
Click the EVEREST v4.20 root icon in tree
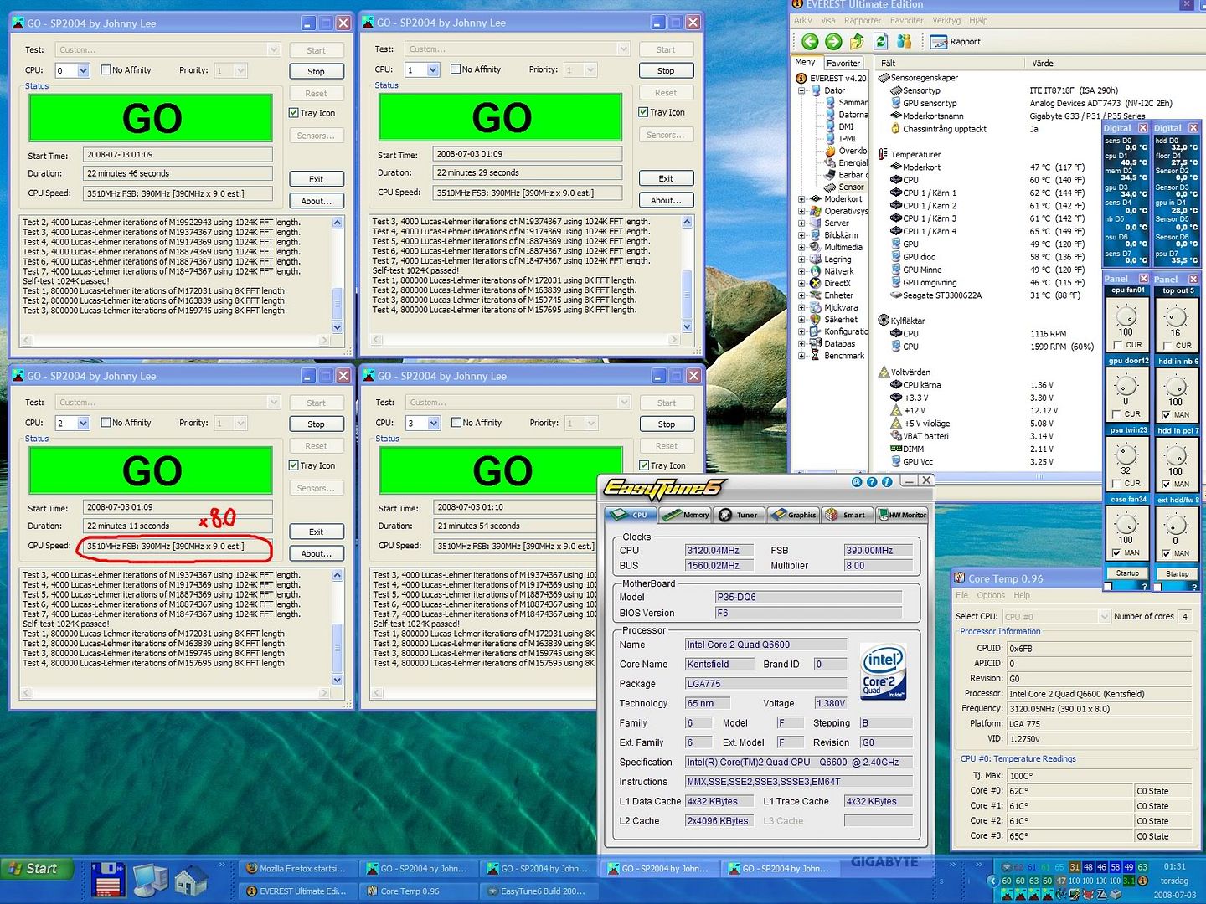pyautogui.click(x=802, y=78)
